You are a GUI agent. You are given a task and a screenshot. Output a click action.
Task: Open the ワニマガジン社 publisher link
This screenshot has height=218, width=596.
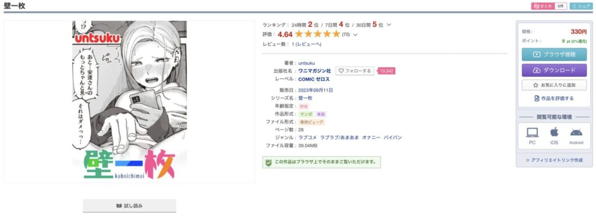[315, 71]
